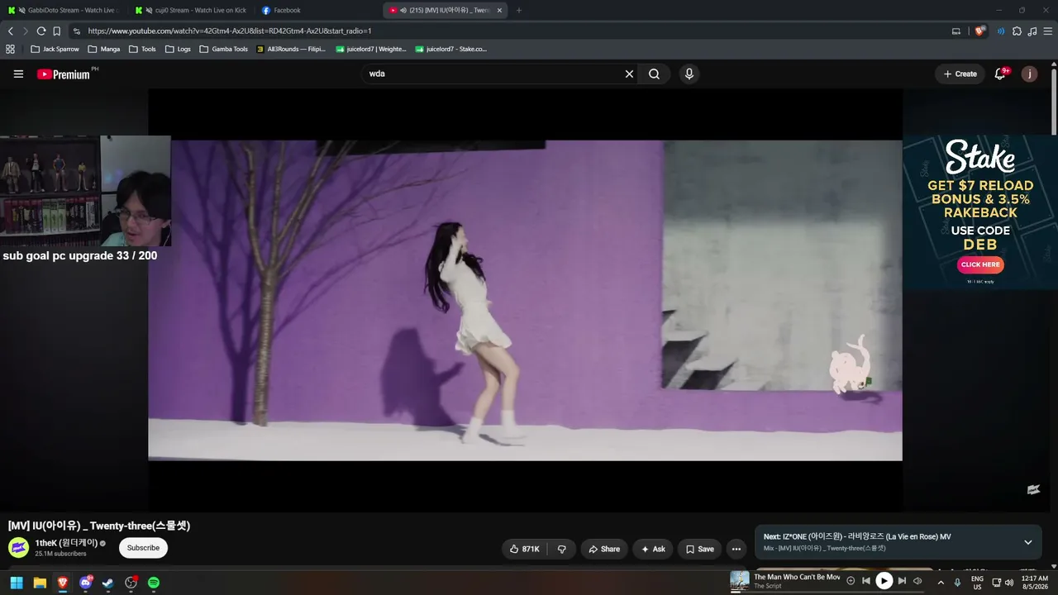Open the Ask feature for this video

click(653, 549)
